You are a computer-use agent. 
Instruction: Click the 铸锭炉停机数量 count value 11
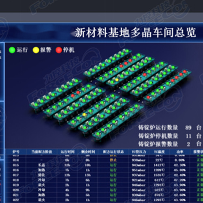pos(188,136)
